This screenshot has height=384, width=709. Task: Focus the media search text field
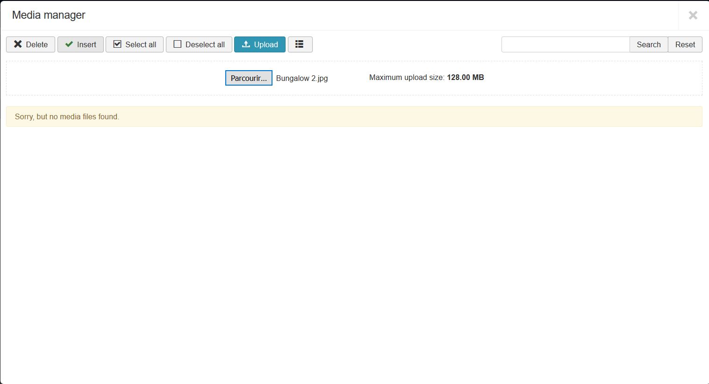(x=565, y=44)
